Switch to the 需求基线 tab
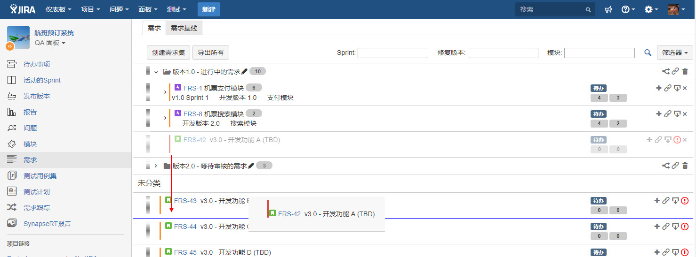 (x=184, y=28)
